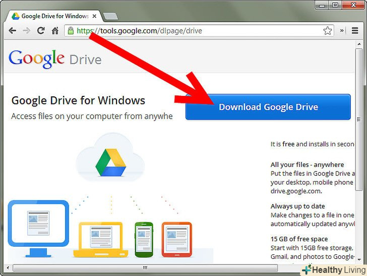Click 'Start with 15GB free storage' text
This screenshot has width=367, height=276.
[312, 248]
